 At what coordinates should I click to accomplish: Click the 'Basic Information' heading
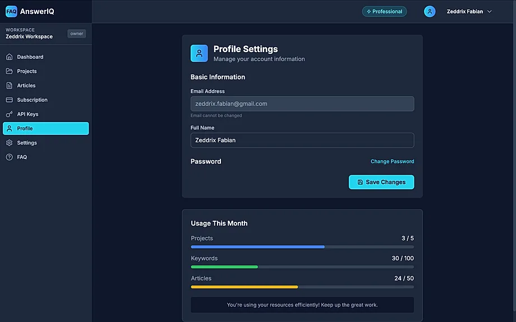coord(218,77)
